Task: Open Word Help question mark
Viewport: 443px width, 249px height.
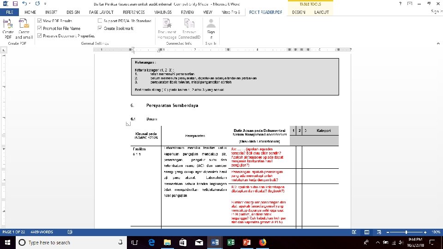Action: (x=400, y=4)
